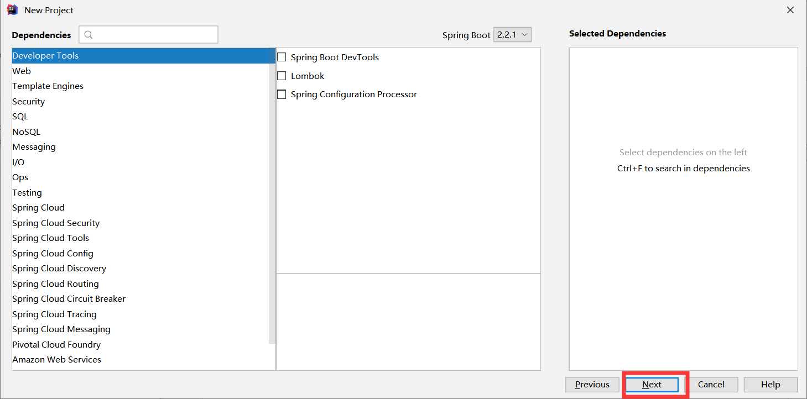Select Spring Cloud Circuit Breaker category

click(x=140, y=299)
